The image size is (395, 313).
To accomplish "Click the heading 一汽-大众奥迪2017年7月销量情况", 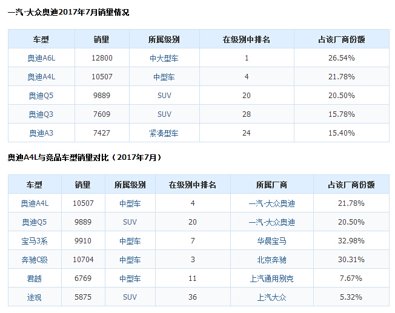I will coord(68,12).
